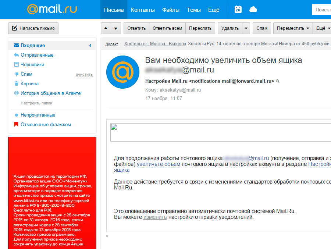The width and height of the screenshot is (331, 249).
Task: Click recipient aksekatya@mail.ru
Action: (180, 90)
